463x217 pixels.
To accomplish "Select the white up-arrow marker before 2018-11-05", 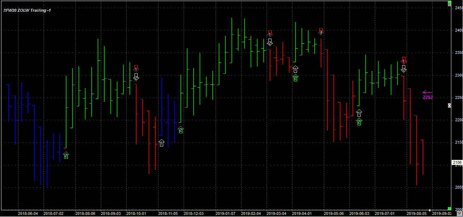I will (x=161, y=143).
